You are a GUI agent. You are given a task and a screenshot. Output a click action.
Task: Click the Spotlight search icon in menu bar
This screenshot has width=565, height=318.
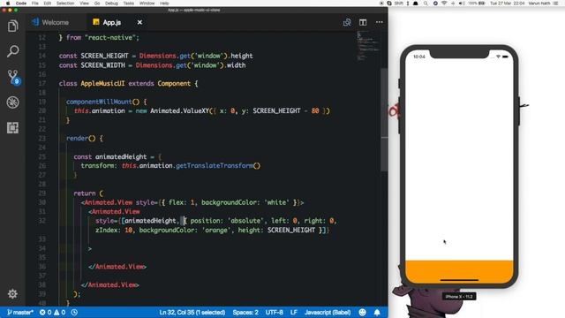click(x=426, y=4)
